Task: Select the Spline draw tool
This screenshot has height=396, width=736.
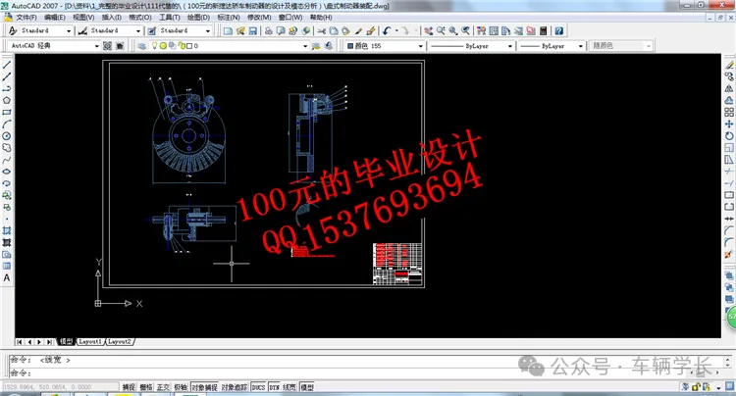Action: pos(7,160)
